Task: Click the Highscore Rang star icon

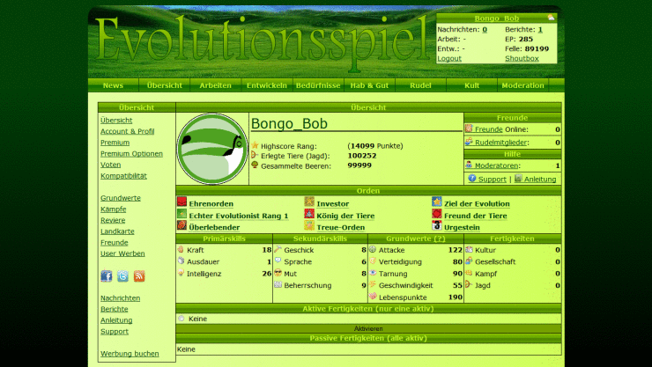Action: pos(255,145)
